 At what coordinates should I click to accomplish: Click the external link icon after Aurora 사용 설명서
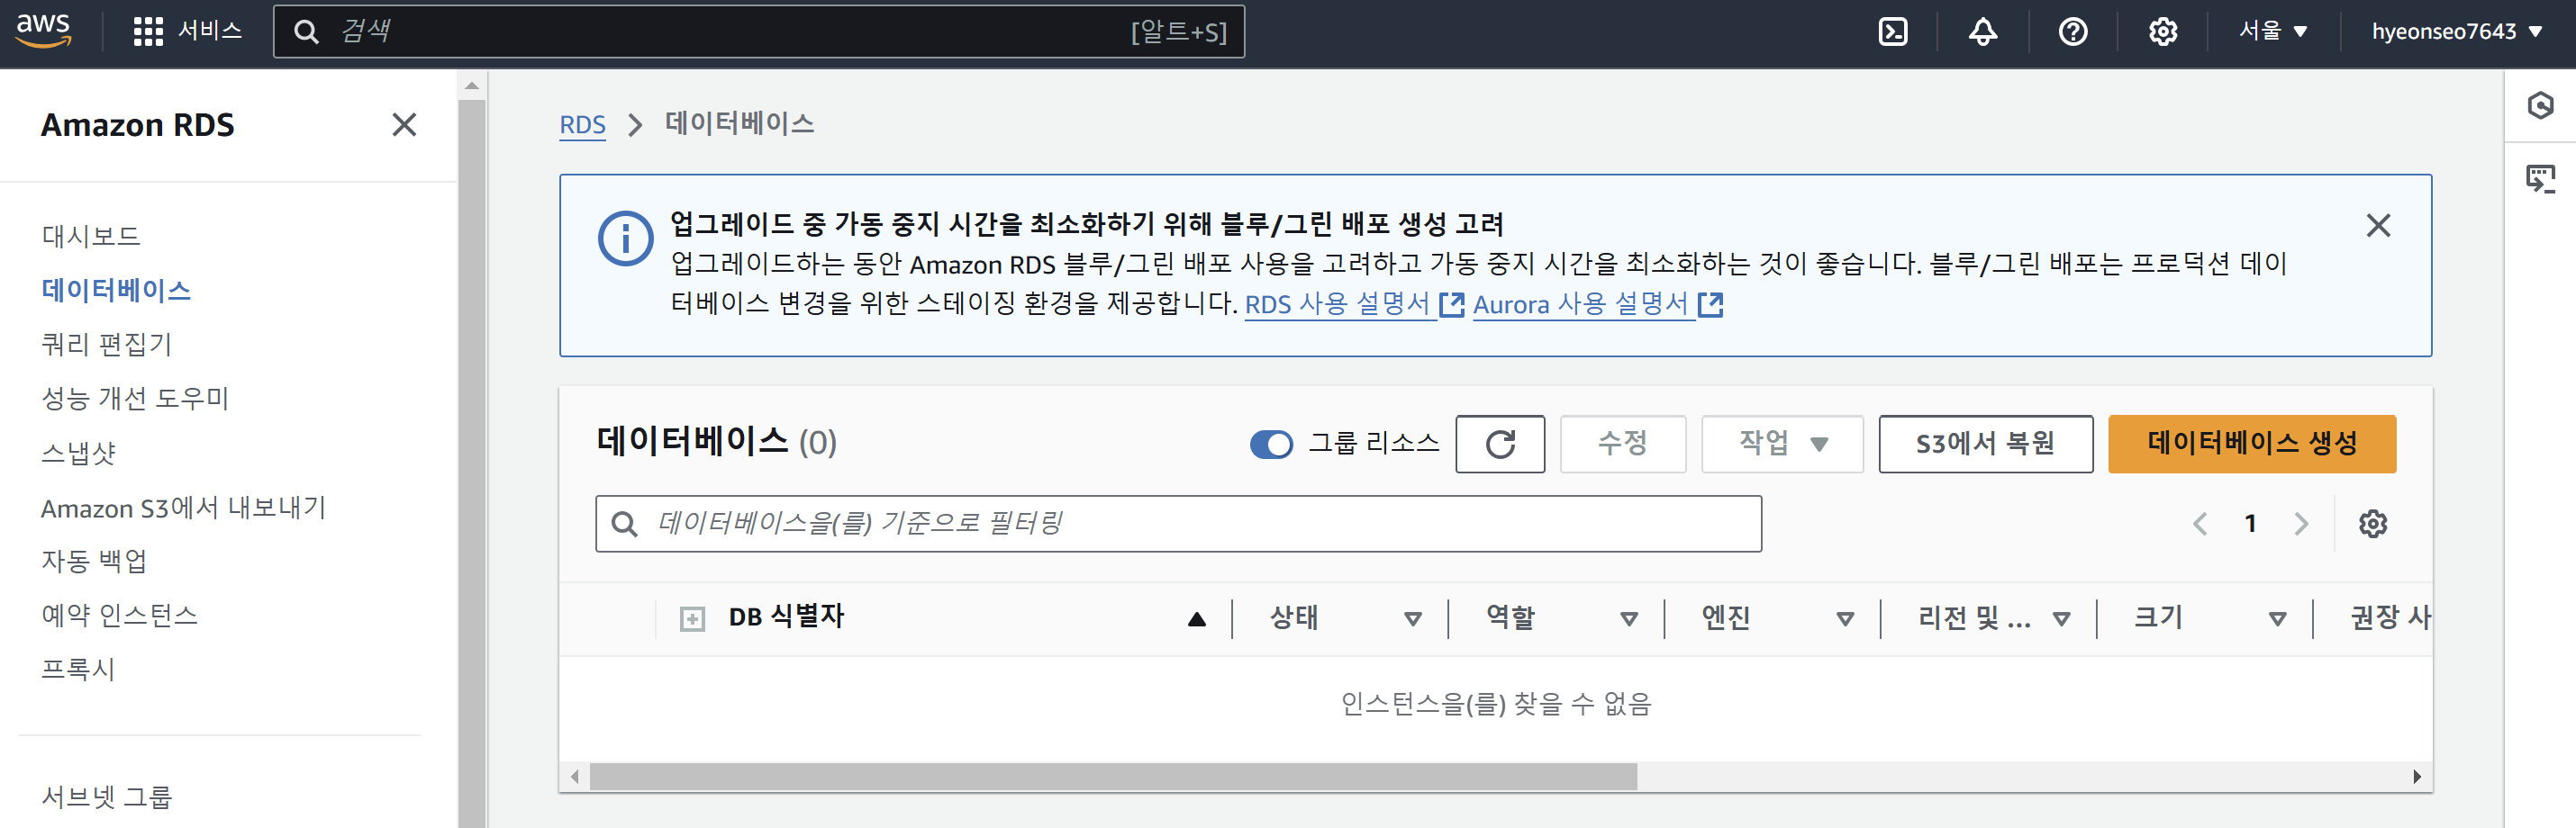click(1710, 304)
